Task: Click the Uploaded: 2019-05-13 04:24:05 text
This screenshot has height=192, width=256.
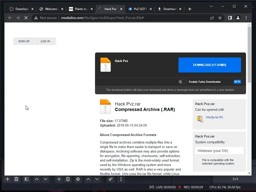Action: pos(123,125)
